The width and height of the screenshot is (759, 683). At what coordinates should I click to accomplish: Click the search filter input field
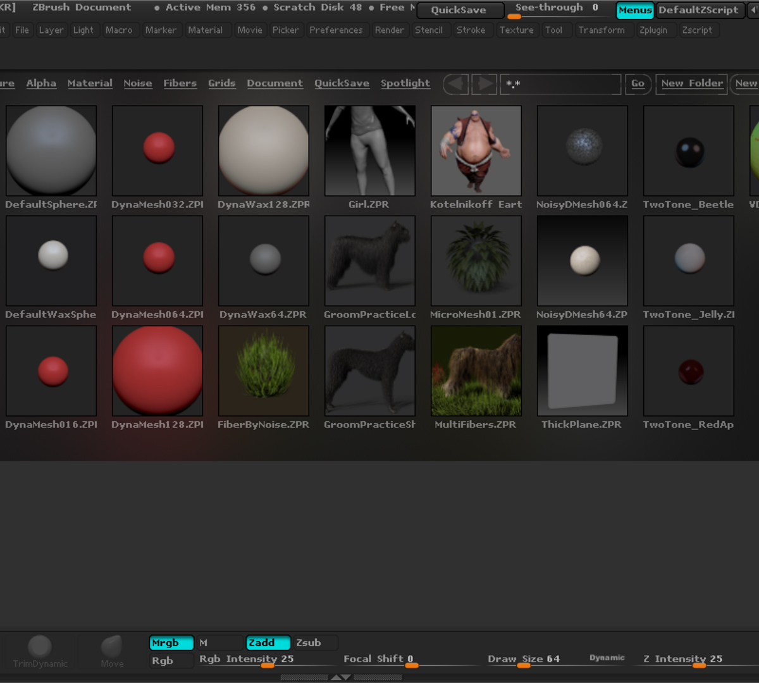click(560, 84)
